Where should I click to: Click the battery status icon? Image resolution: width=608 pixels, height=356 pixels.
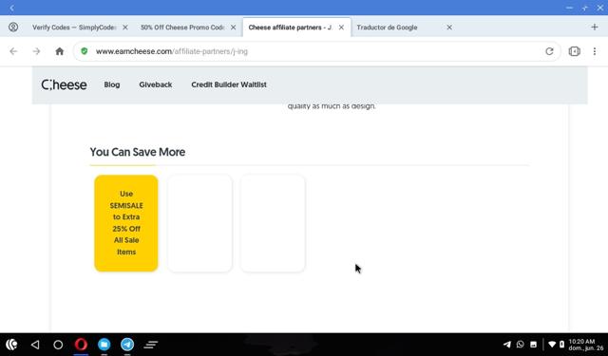(561, 344)
